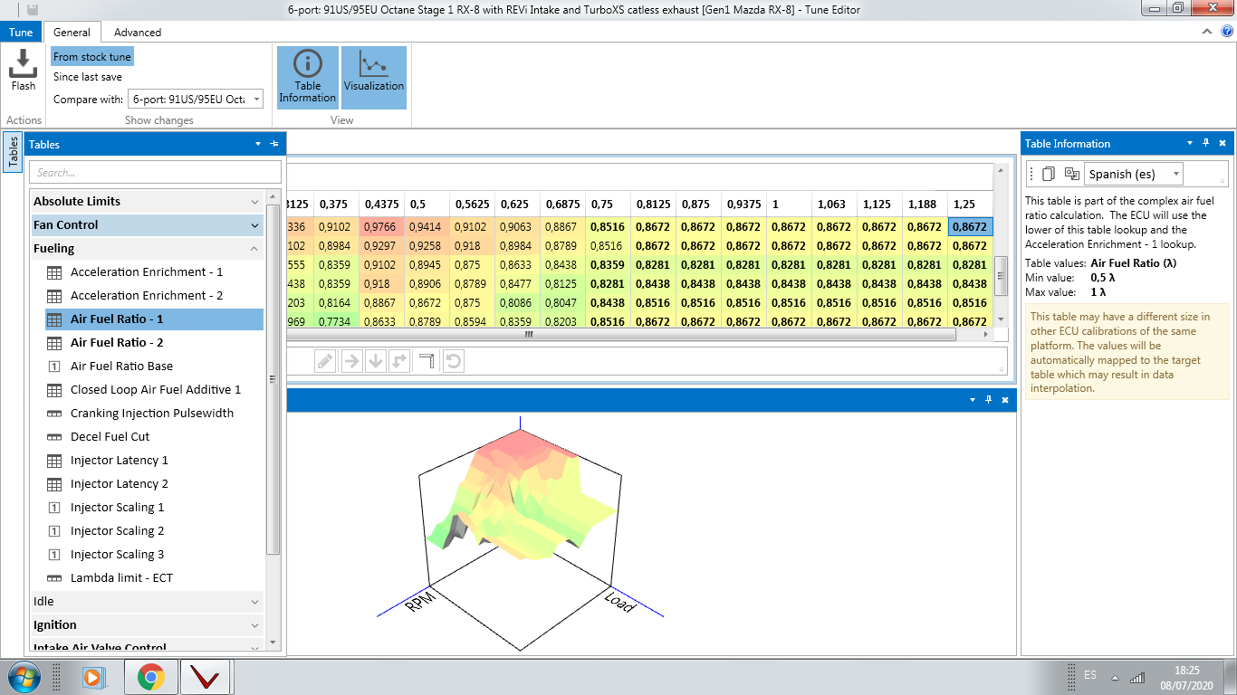Expand the Idle category
This screenshot has width=1237, height=695.
click(x=147, y=601)
